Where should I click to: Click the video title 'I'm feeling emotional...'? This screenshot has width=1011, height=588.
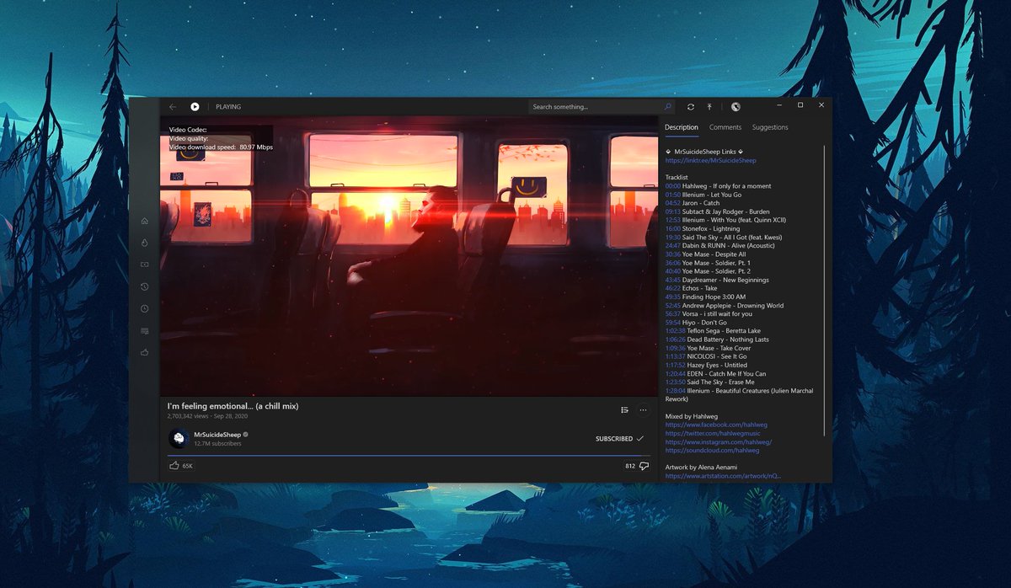[233, 406]
